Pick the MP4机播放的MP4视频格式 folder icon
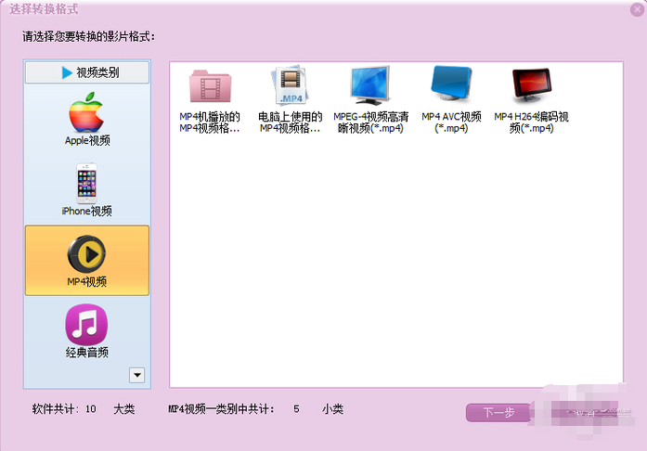The height and width of the screenshot is (451, 647). [210, 85]
